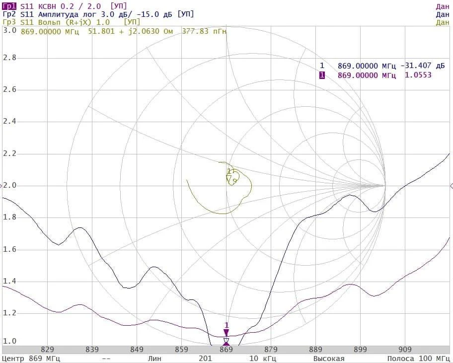Image resolution: width=453 pixels, height=363 pixels.
Task: Click the 10 кГц IF bandwidth field
Action: pos(261,359)
